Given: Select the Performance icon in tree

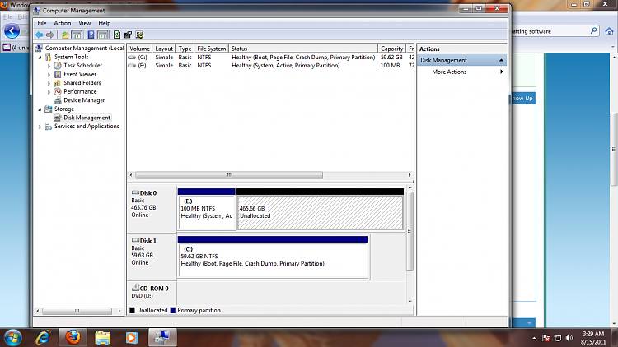Looking at the screenshot, I should (x=58, y=91).
